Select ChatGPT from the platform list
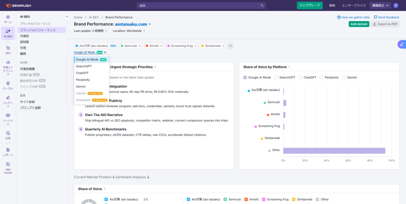This screenshot has width=406, height=204. click(82, 73)
